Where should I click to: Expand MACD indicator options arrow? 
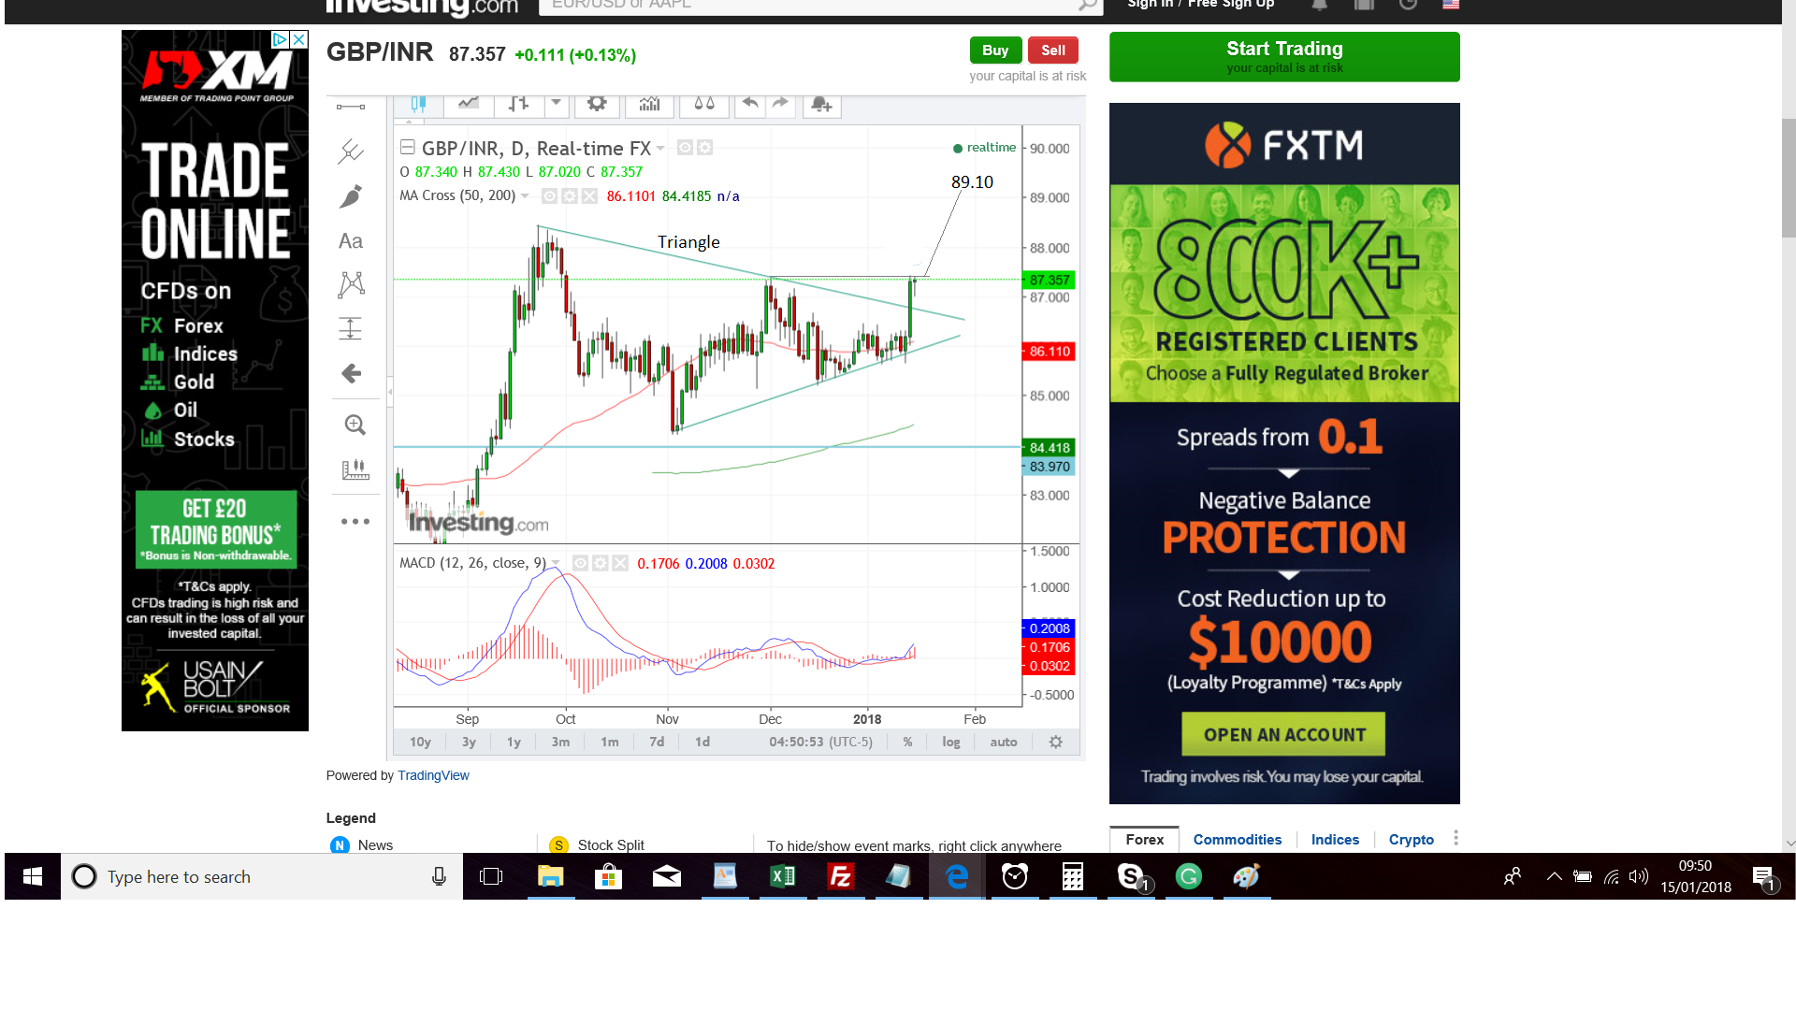pos(556,563)
